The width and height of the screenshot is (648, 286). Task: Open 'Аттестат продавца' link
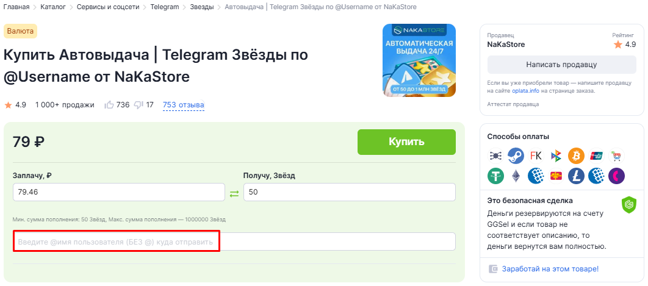(513, 104)
